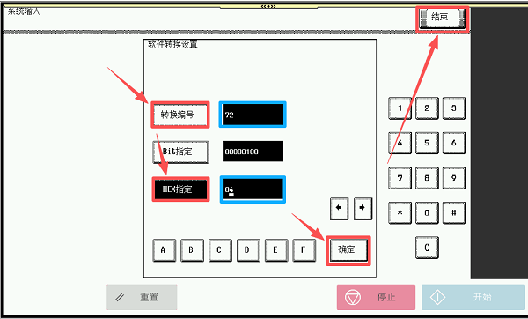528x319 pixels.
Task: Select the 转换编号 button
Action: coord(180,115)
